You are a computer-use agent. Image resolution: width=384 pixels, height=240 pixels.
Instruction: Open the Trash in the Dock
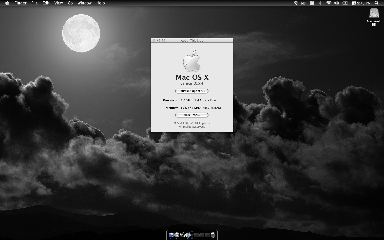pos(213,235)
